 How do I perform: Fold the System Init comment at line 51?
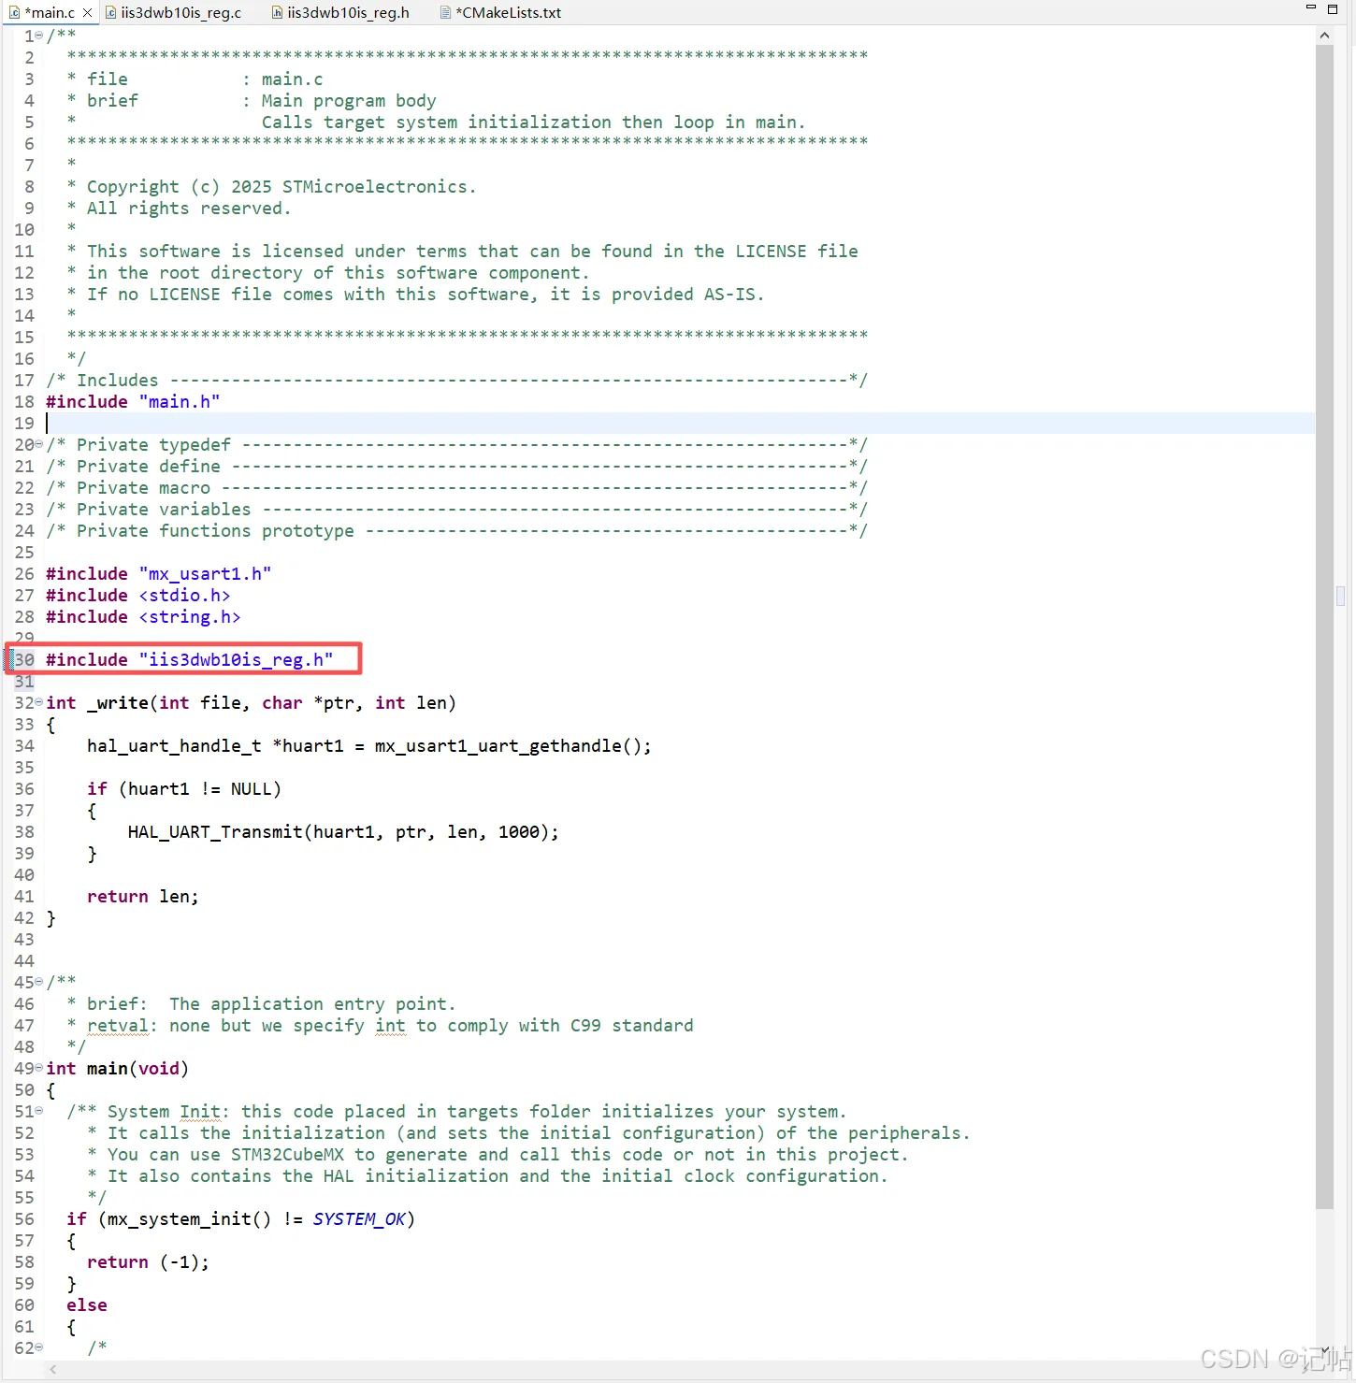[x=39, y=1111]
